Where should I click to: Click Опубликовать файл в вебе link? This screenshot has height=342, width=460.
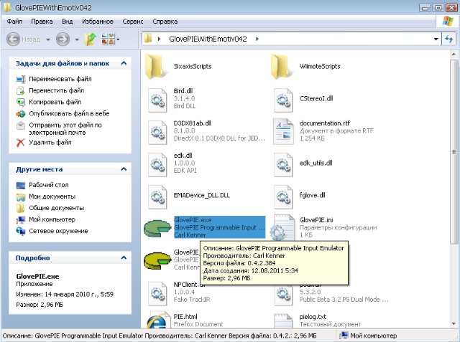69,113
